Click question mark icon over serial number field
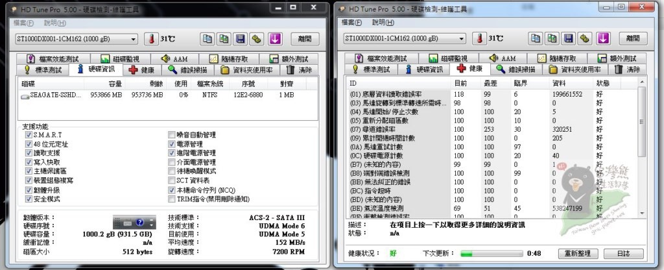Screen dimensions: 664x270 click(x=140, y=223)
